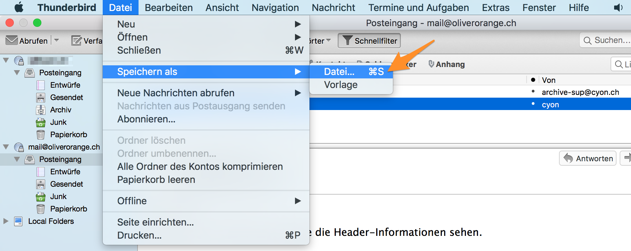Open the Neue Nachrichten abrufen submenu
The width and height of the screenshot is (631, 251).
pos(206,93)
